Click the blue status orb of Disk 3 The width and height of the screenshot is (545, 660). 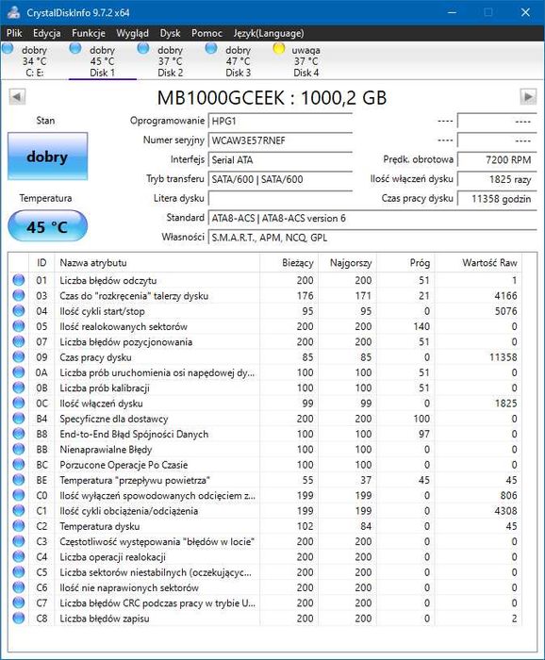point(211,48)
